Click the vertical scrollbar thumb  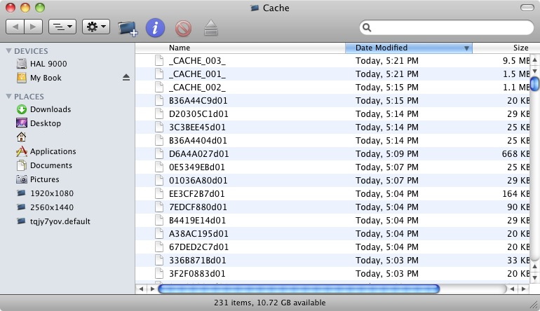(534, 83)
